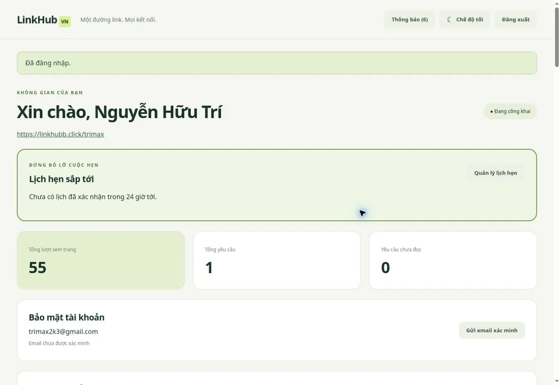Click the tagline Một đường link. Mọi kết nối.
The height and width of the screenshot is (385, 560).
coord(118,20)
